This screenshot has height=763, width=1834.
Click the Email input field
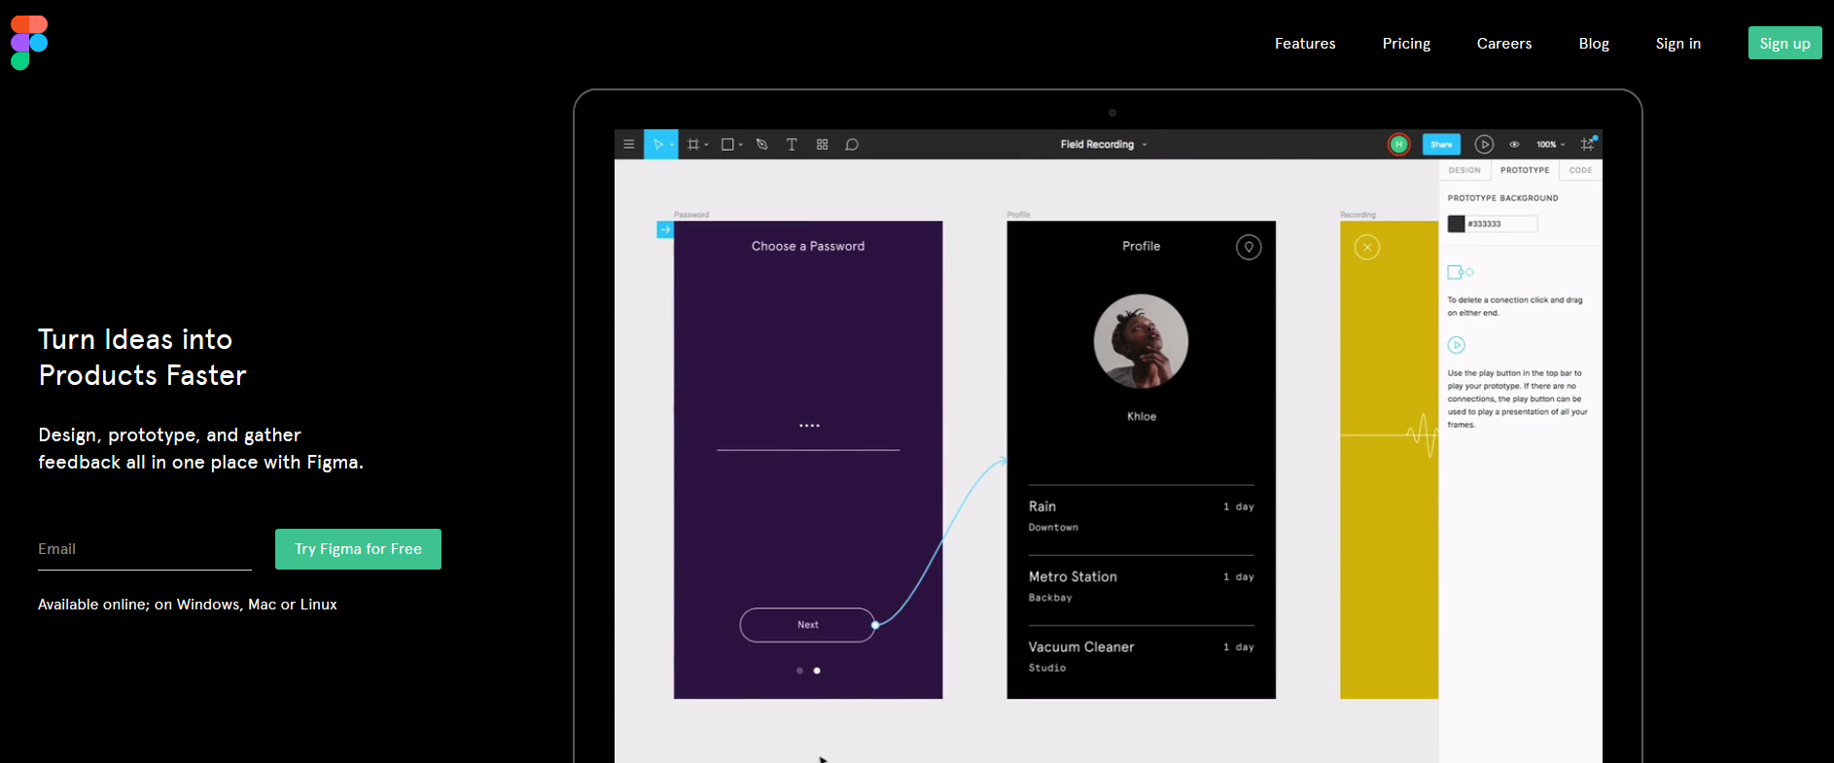145,549
